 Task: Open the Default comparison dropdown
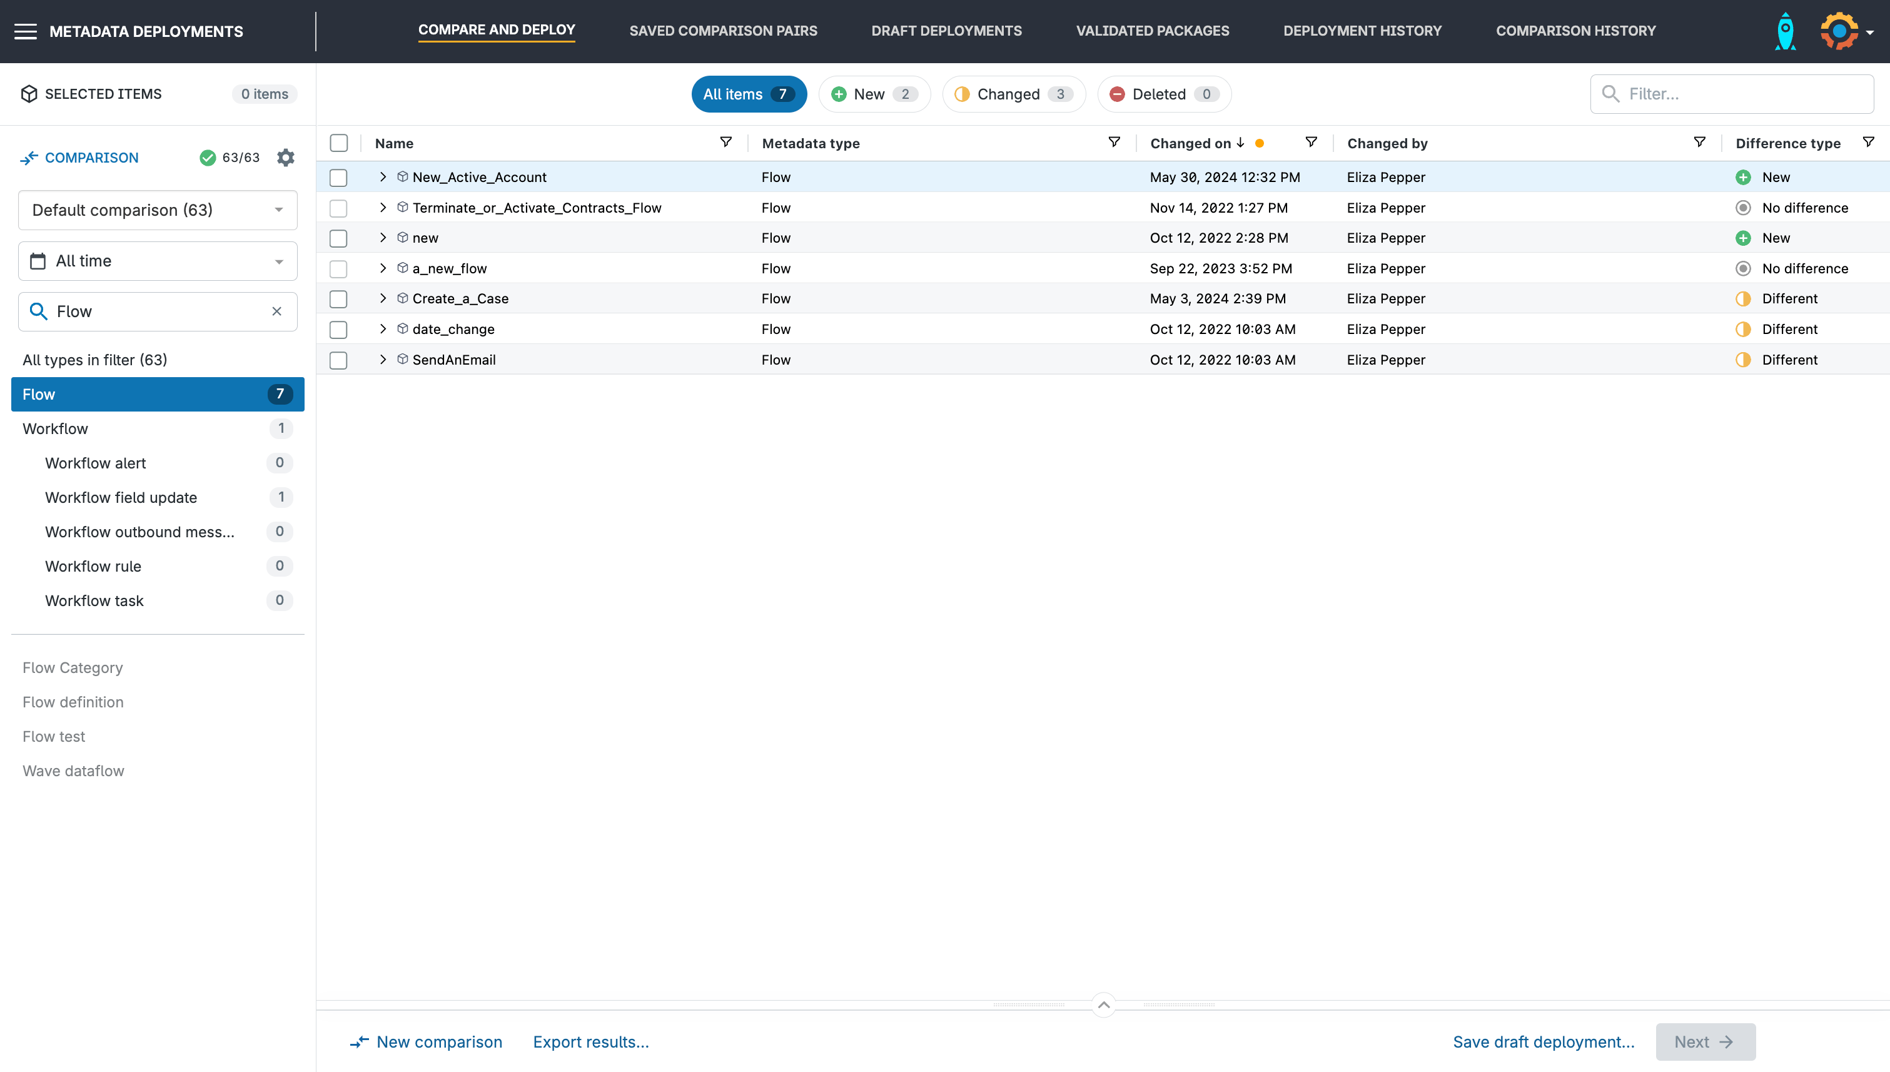pos(158,211)
